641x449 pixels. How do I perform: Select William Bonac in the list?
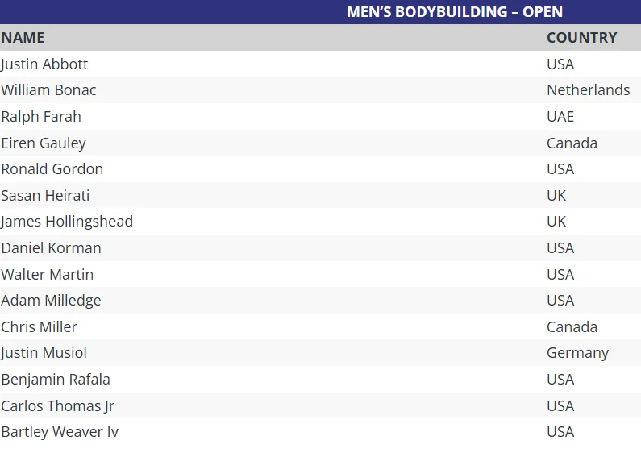tap(48, 90)
